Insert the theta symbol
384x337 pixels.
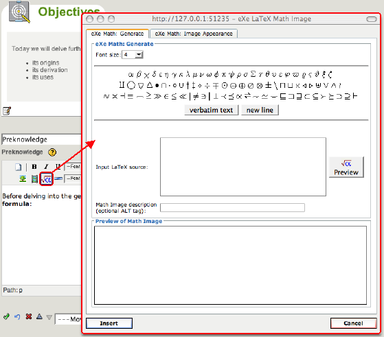tap(267, 74)
